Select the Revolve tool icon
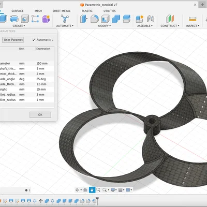The image size is (207, 207). [x=14, y=19]
